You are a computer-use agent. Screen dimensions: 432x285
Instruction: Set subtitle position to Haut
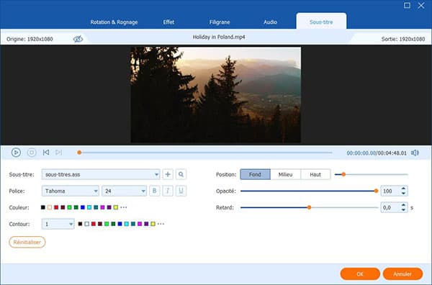coord(315,174)
